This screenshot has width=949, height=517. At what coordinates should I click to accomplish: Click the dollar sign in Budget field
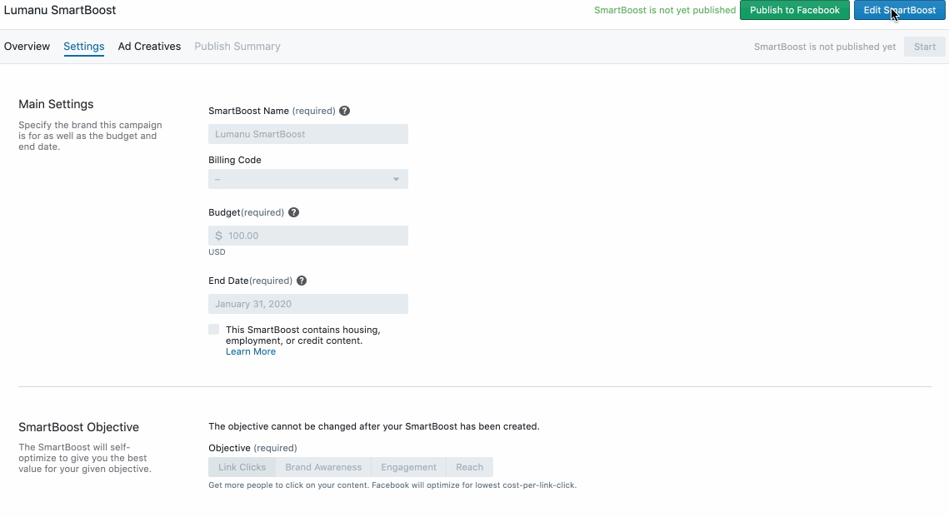click(218, 236)
